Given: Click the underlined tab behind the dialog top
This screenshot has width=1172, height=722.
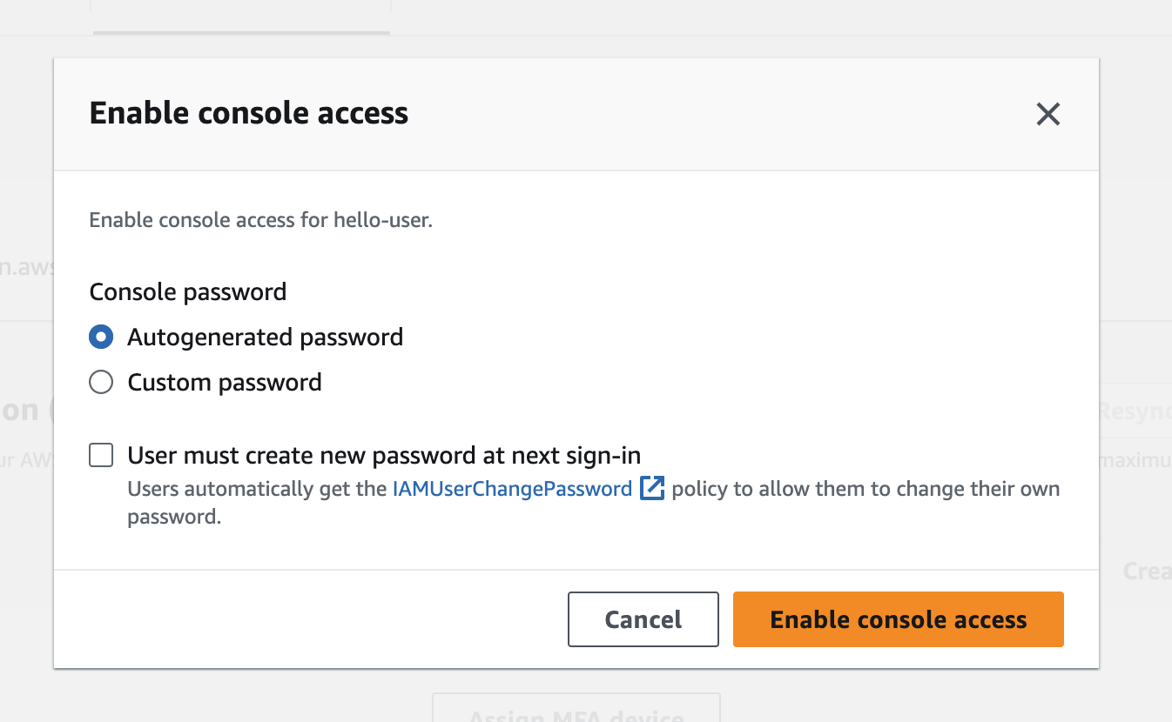Looking at the screenshot, I should (241, 17).
